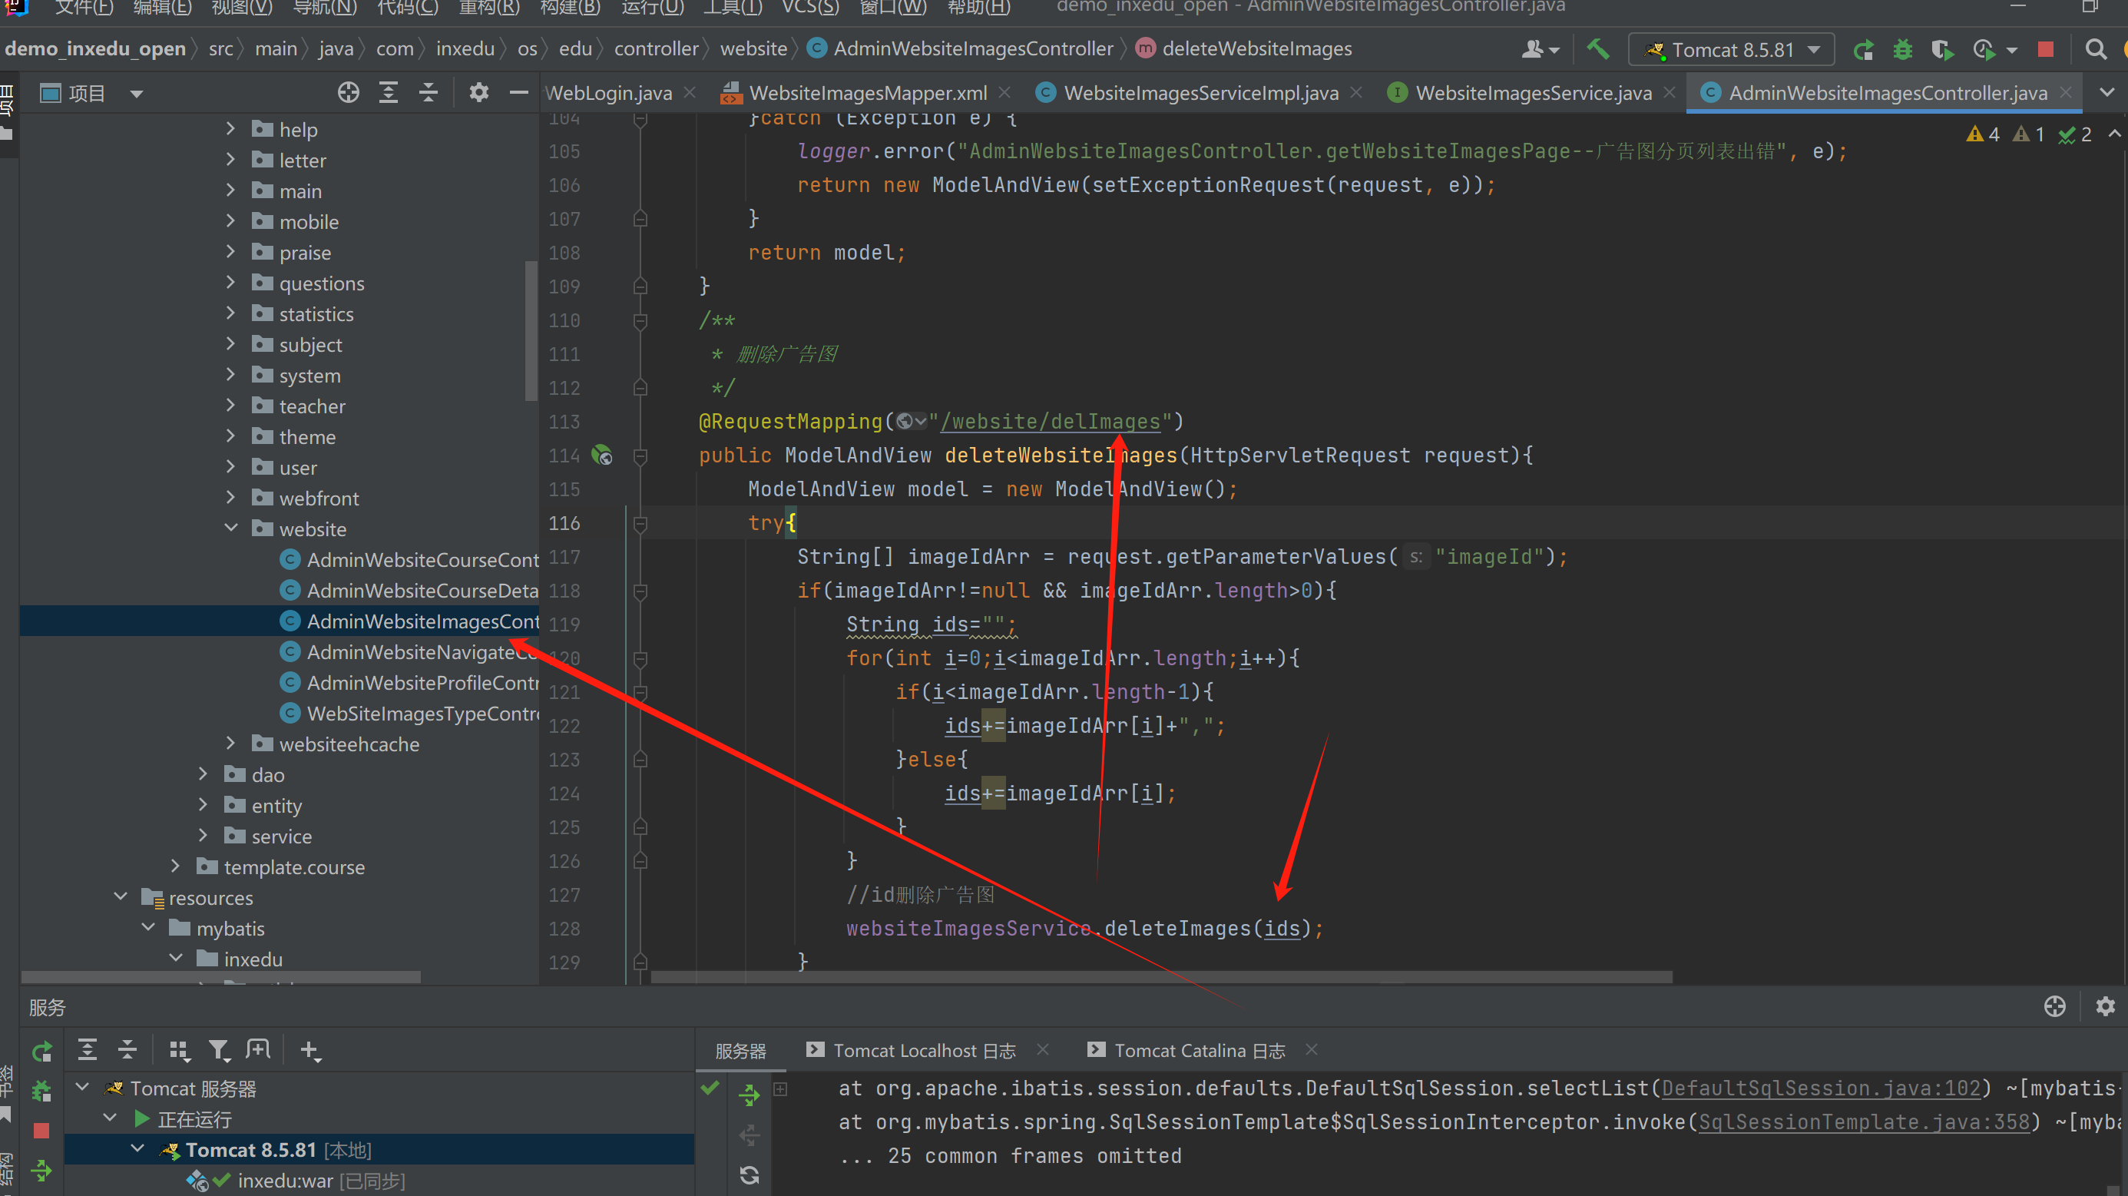Open DefaultSqlSession.java:102 stack trace link
2128x1196 pixels.
(1821, 1088)
